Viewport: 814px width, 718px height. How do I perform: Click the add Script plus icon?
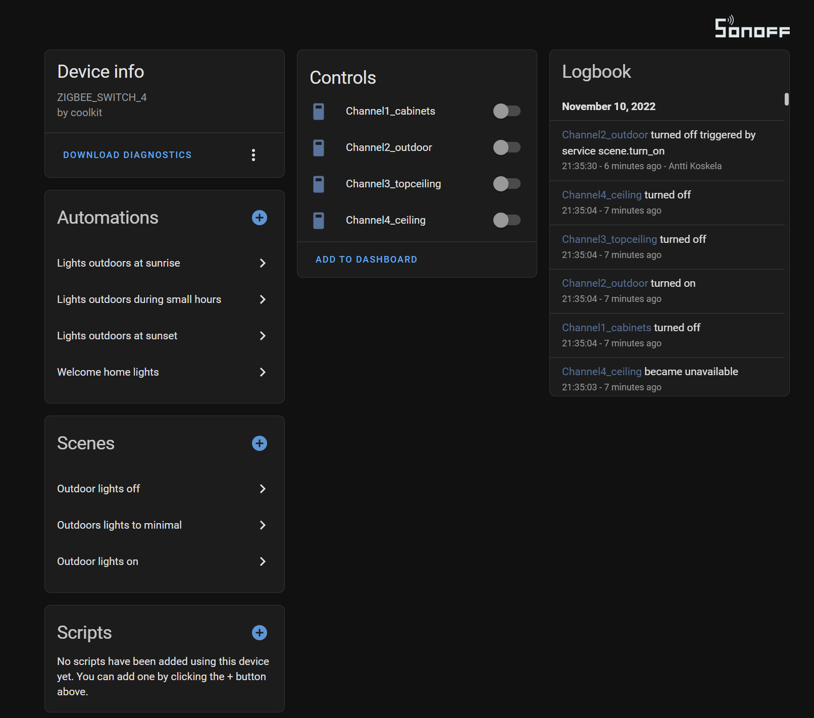(x=259, y=633)
